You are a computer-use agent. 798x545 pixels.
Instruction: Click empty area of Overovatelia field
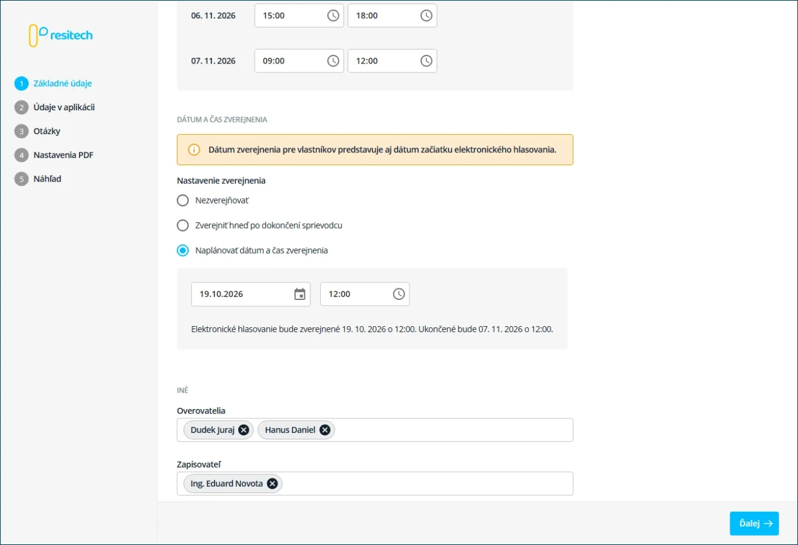pos(453,430)
